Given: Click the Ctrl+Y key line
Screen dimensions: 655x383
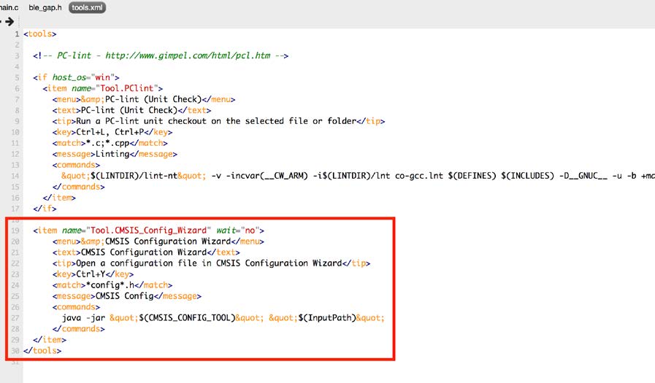Looking at the screenshot, I should [93, 274].
